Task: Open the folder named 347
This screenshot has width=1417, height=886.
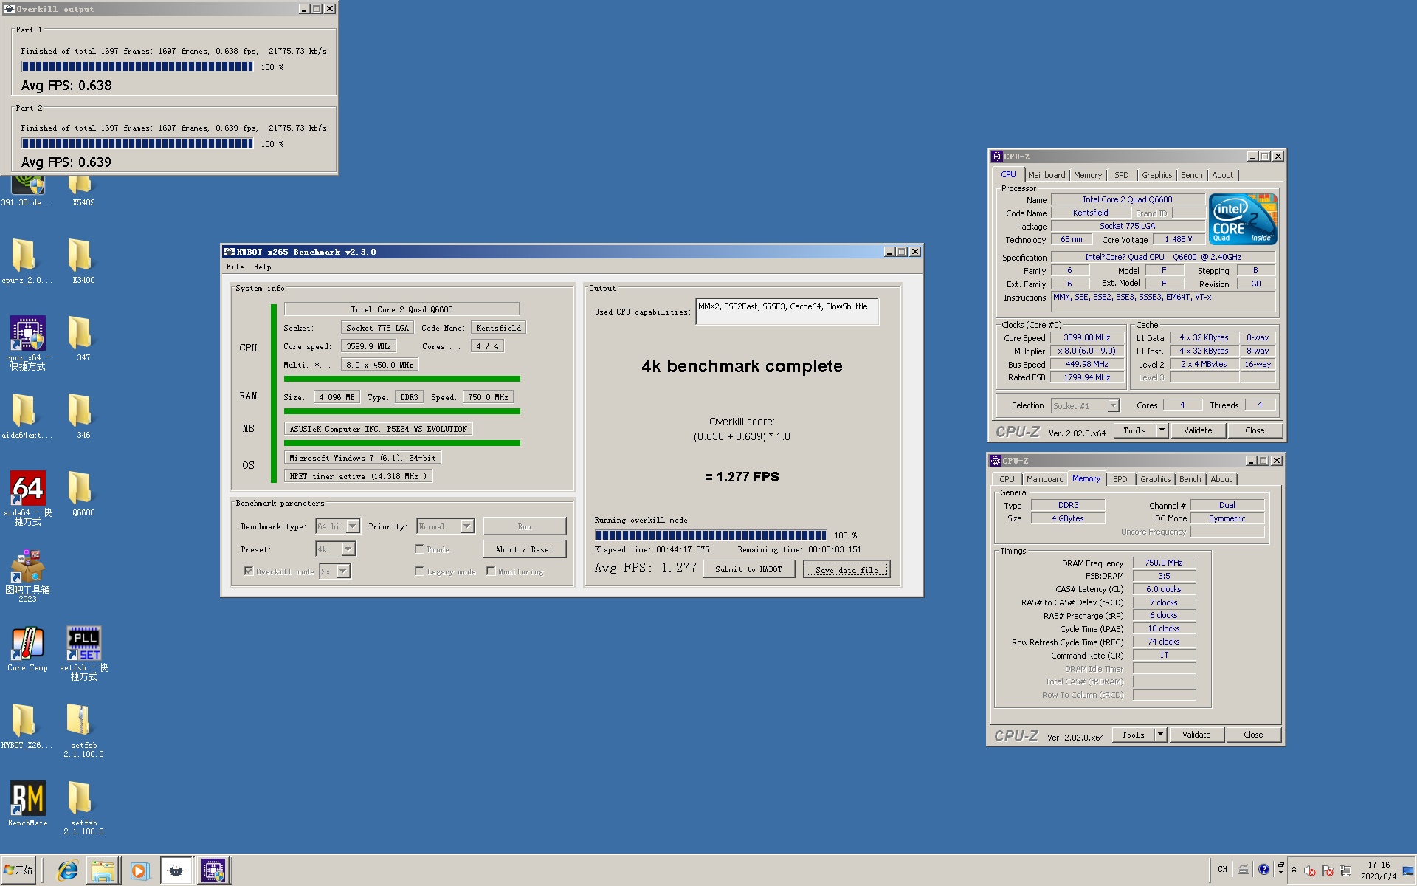Action: [83, 338]
